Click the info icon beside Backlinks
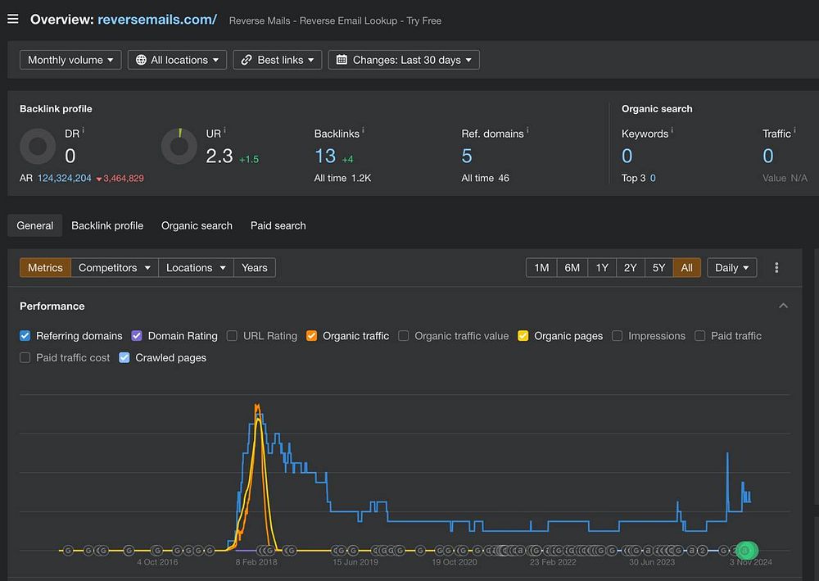 (x=363, y=131)
